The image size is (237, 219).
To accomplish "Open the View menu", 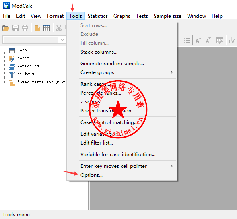I will [x=36, y=16].
